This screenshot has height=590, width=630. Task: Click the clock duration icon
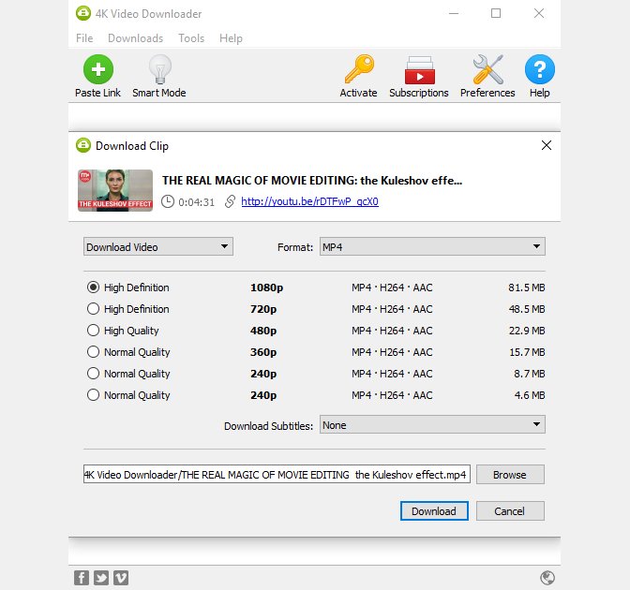click(x=168, y=201)
